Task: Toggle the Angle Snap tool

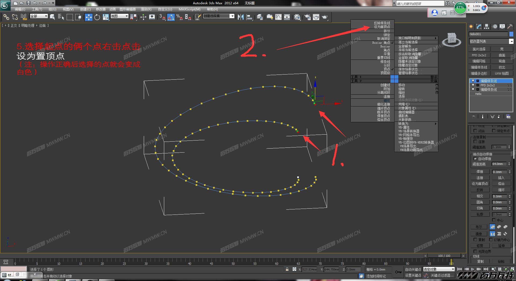Action: click(x=171, y=17)
